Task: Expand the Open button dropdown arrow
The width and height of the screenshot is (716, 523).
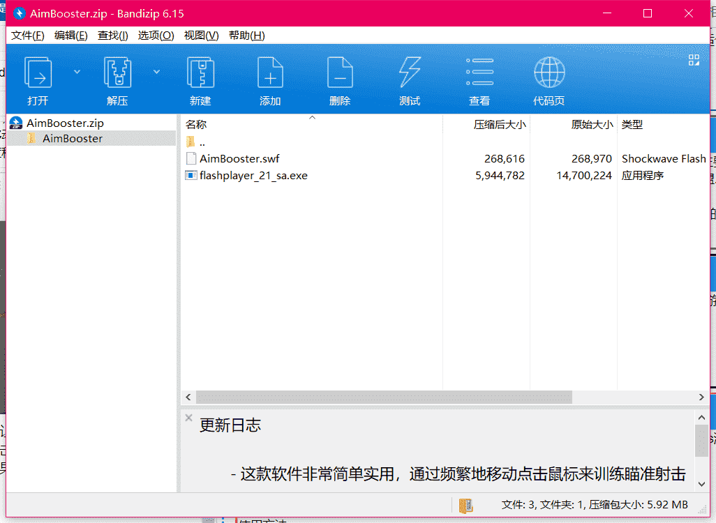Action: tap(77, 72)
